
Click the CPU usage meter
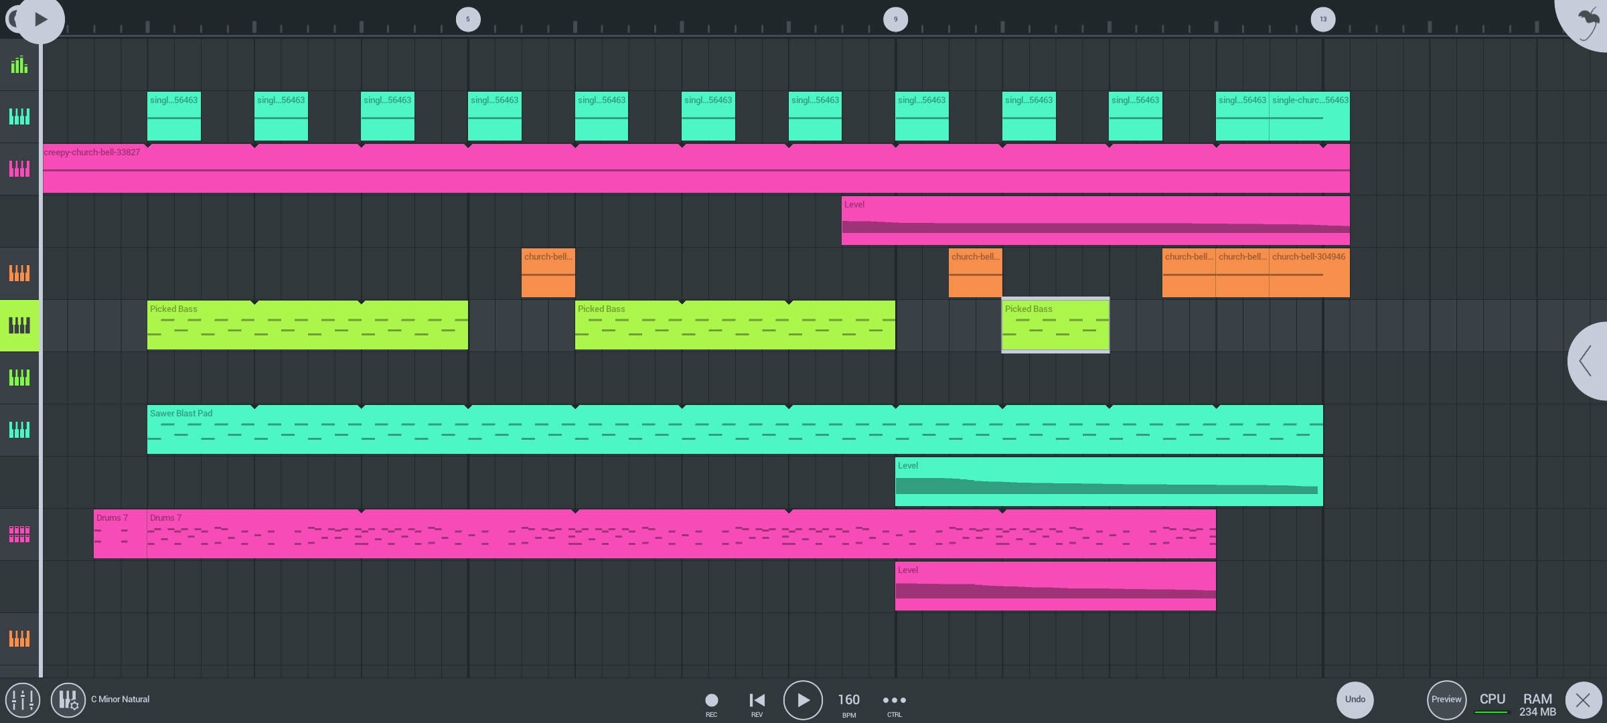(x=1493, y=702)
